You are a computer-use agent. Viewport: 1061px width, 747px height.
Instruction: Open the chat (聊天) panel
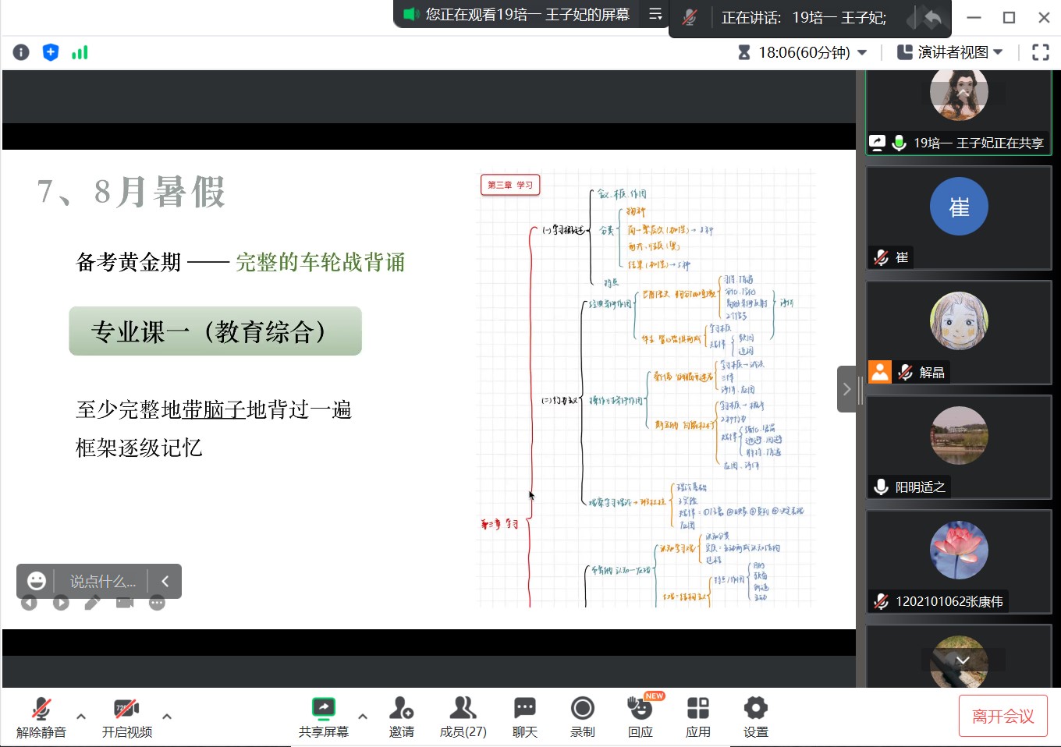click(x=524, y=717)
